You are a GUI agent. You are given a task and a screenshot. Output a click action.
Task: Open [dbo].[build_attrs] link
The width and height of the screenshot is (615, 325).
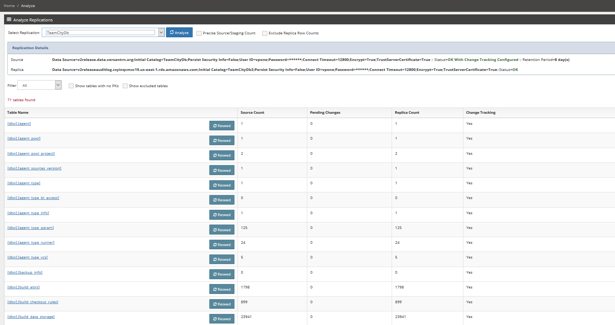tap(24, 287)
